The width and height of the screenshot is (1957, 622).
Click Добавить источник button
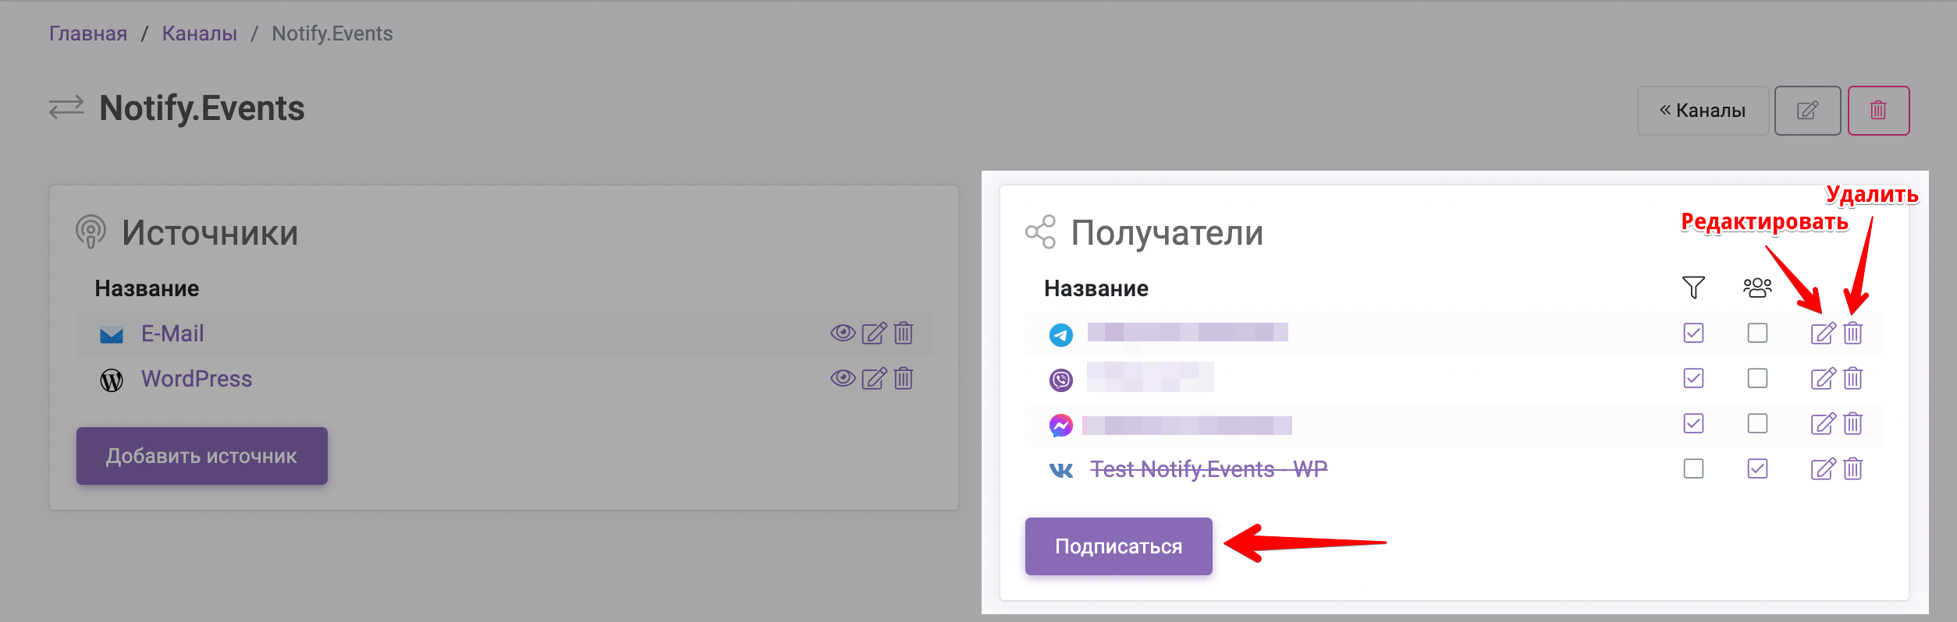pos(202,456)
